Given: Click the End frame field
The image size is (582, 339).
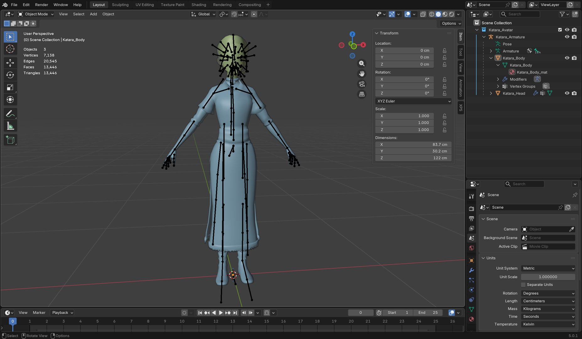Looking at the screenshot, I should pos(428,313).
